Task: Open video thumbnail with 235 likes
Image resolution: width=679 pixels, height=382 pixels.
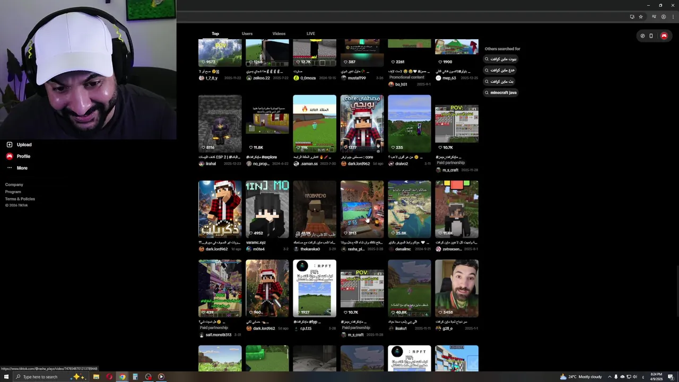Action: pyautogui.click(x=410, y=124)
